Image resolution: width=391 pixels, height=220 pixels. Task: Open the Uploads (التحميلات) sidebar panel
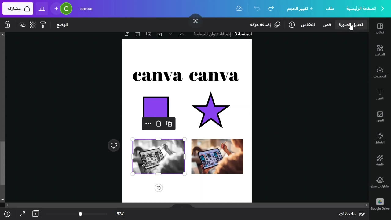coord(380,72)
